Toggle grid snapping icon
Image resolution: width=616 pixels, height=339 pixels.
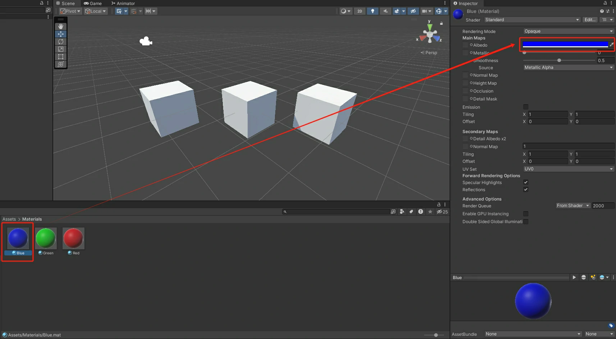point(134,11)
